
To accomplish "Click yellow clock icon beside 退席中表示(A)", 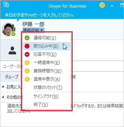I will [27, 79].
